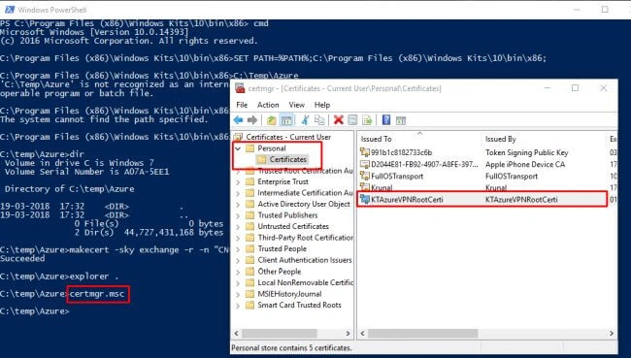Minimize the certmgr window
Viewport: 631px width, 358px height.
[x=548, y=88]
